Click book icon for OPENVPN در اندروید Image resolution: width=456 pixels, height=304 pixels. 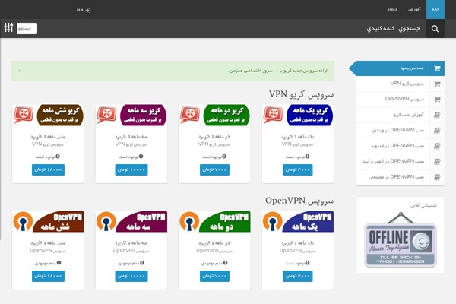pyautogui.click(x=437, y=146)
